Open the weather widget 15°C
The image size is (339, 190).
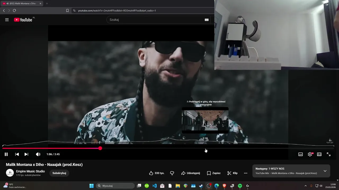click(15, 186)
